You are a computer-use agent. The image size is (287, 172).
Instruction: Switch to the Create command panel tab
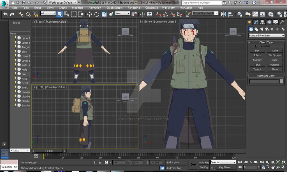pos(249,22)
